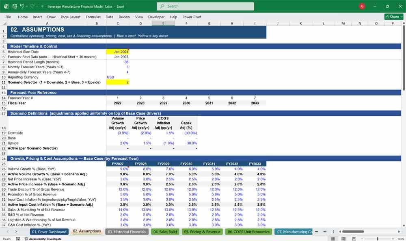Click the Fiscal Year 2030 cell
This screenshot has width=406, height=241.
186,103
